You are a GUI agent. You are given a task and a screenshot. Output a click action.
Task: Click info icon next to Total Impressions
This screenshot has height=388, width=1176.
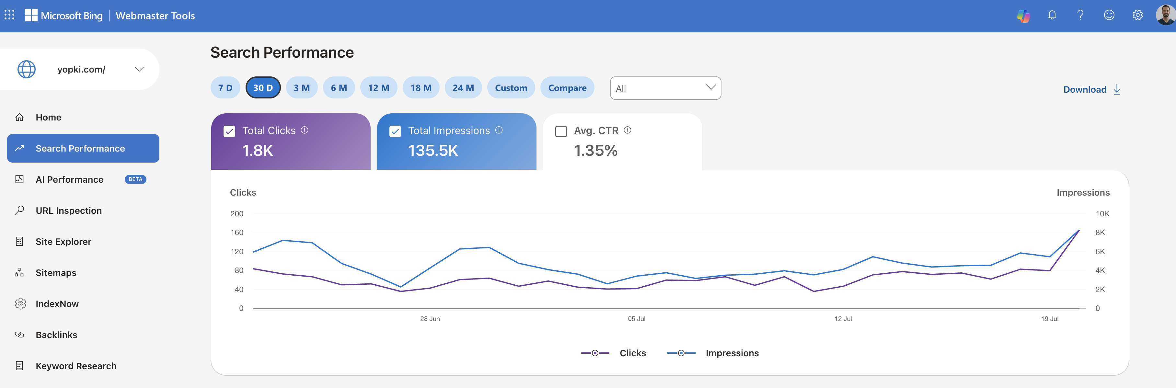coord(499,130)
